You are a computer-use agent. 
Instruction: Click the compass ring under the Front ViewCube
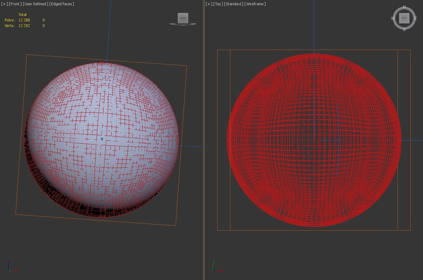tap(183, 24)
